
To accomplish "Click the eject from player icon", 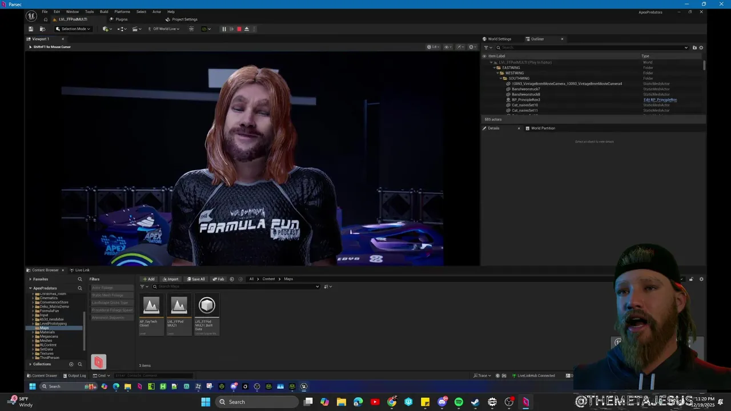I will (246, 29).
